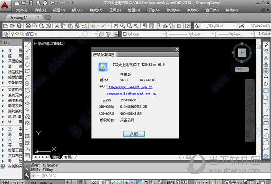The height and width of the screenshot is (184, 271).
Task: Open the _TEL_DIM style dropdown
Action: point(219,26)
